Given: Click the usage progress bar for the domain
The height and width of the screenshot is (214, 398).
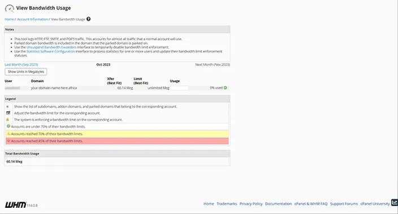Looking at the screenshot, I should [x=179, y=88].
